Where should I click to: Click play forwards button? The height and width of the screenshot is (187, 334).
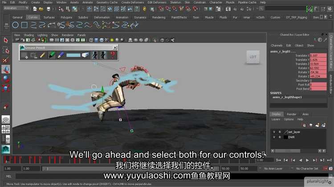(307, 160)
